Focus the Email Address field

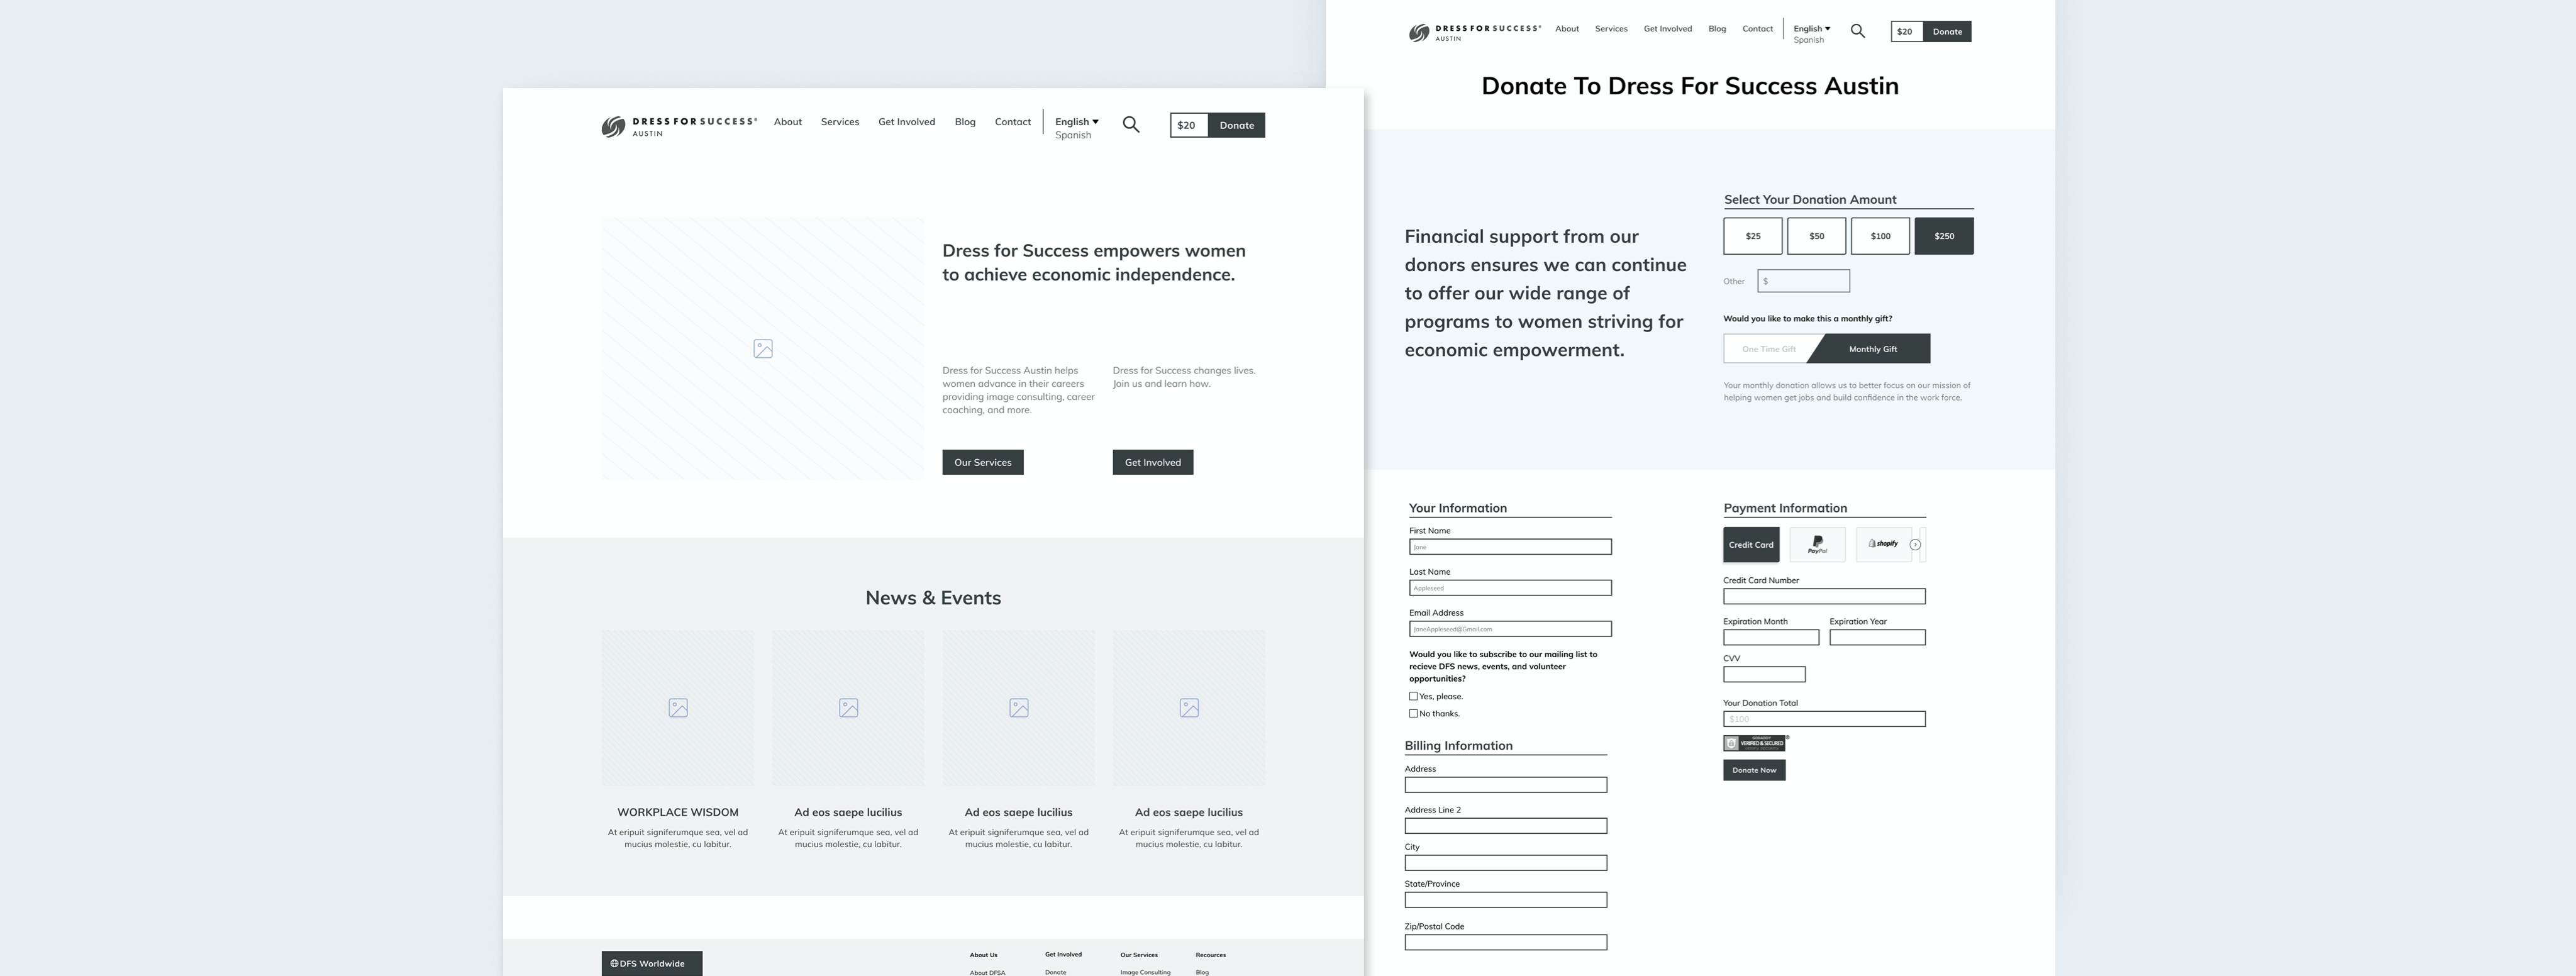[x=1510, y=629]
